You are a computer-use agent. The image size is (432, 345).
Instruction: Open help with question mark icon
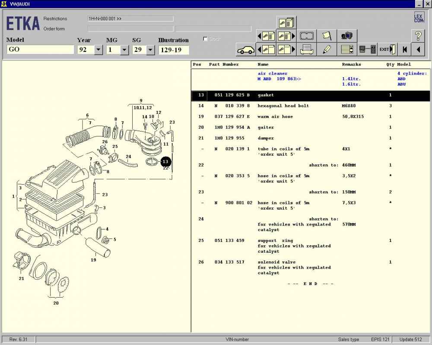pos(418,36)
